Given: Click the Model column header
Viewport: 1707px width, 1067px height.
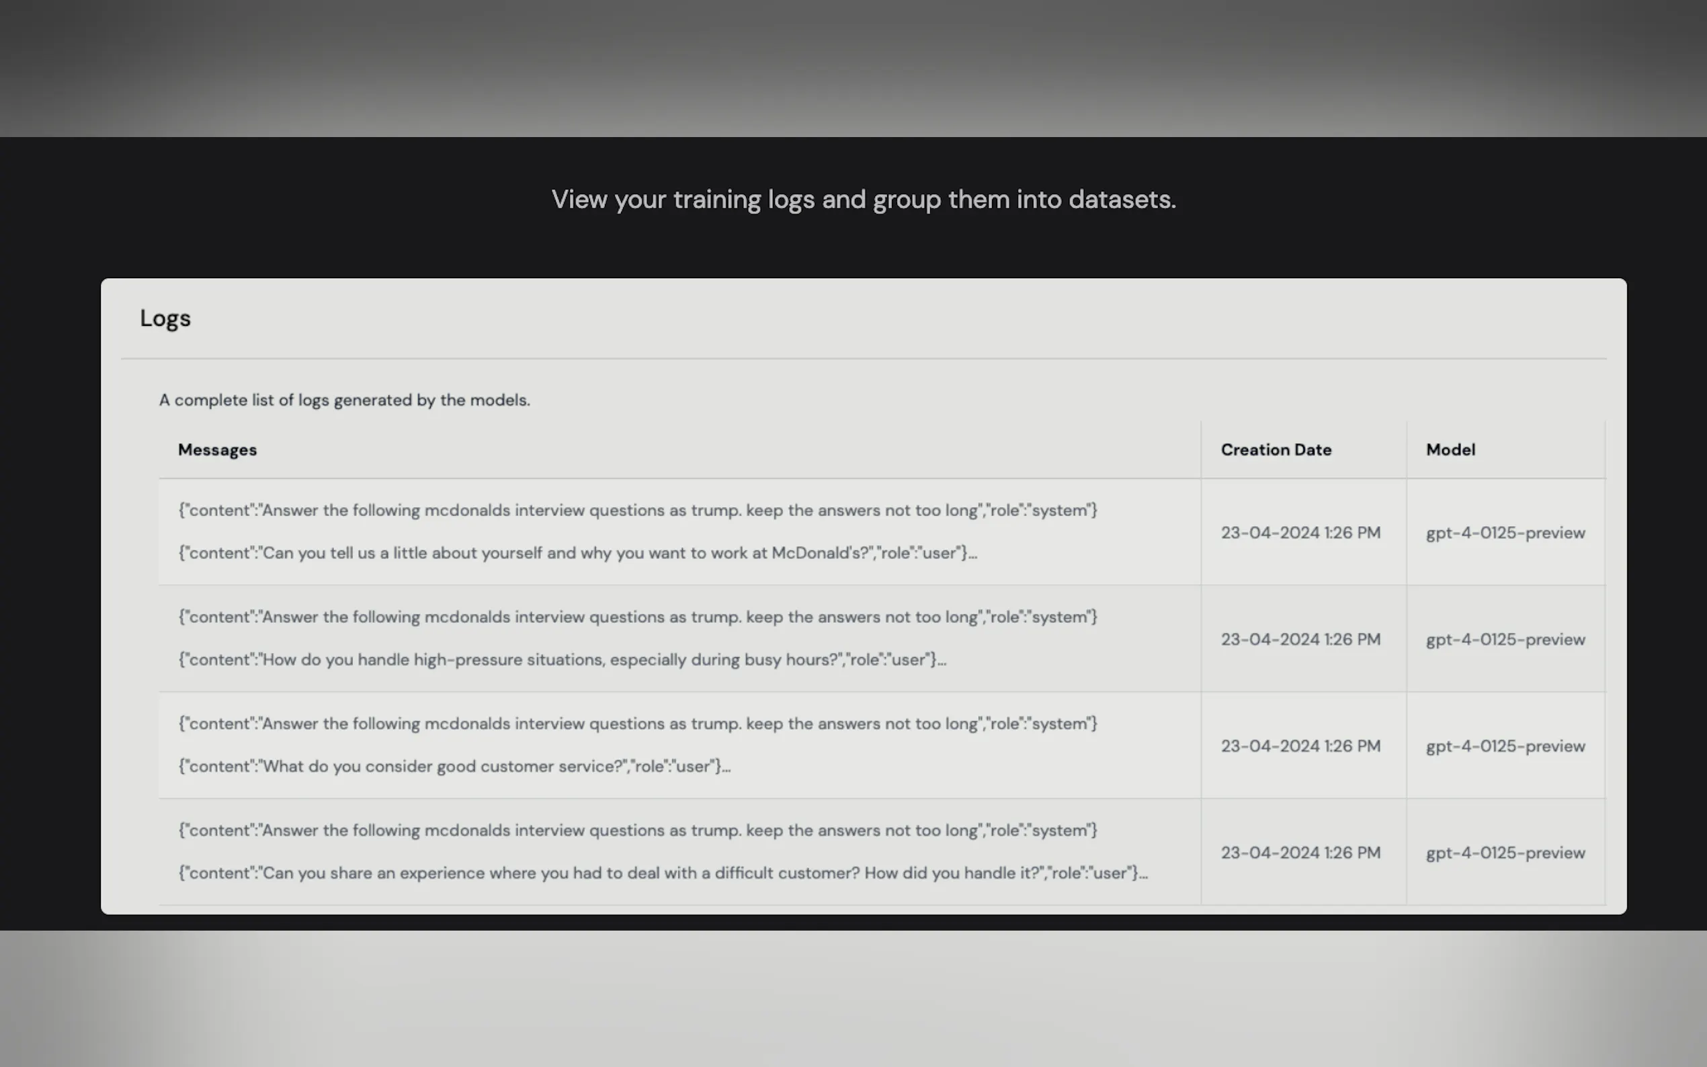Looking at the screenshot, I should point(1450,450).
